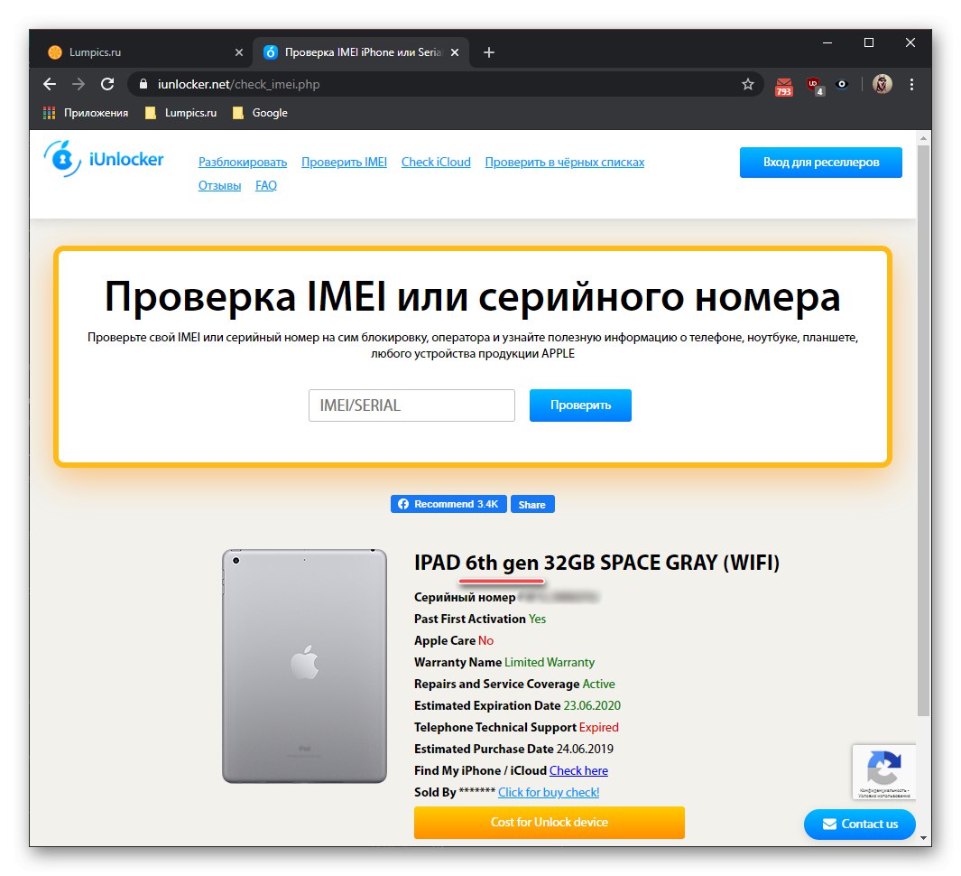This screenshot has height=876, width=961.
Task: Switch to the Lumpics.ru tab
Action: [144, 52]
